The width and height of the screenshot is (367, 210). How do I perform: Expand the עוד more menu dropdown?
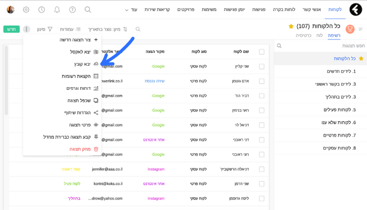tap(131, 9)
